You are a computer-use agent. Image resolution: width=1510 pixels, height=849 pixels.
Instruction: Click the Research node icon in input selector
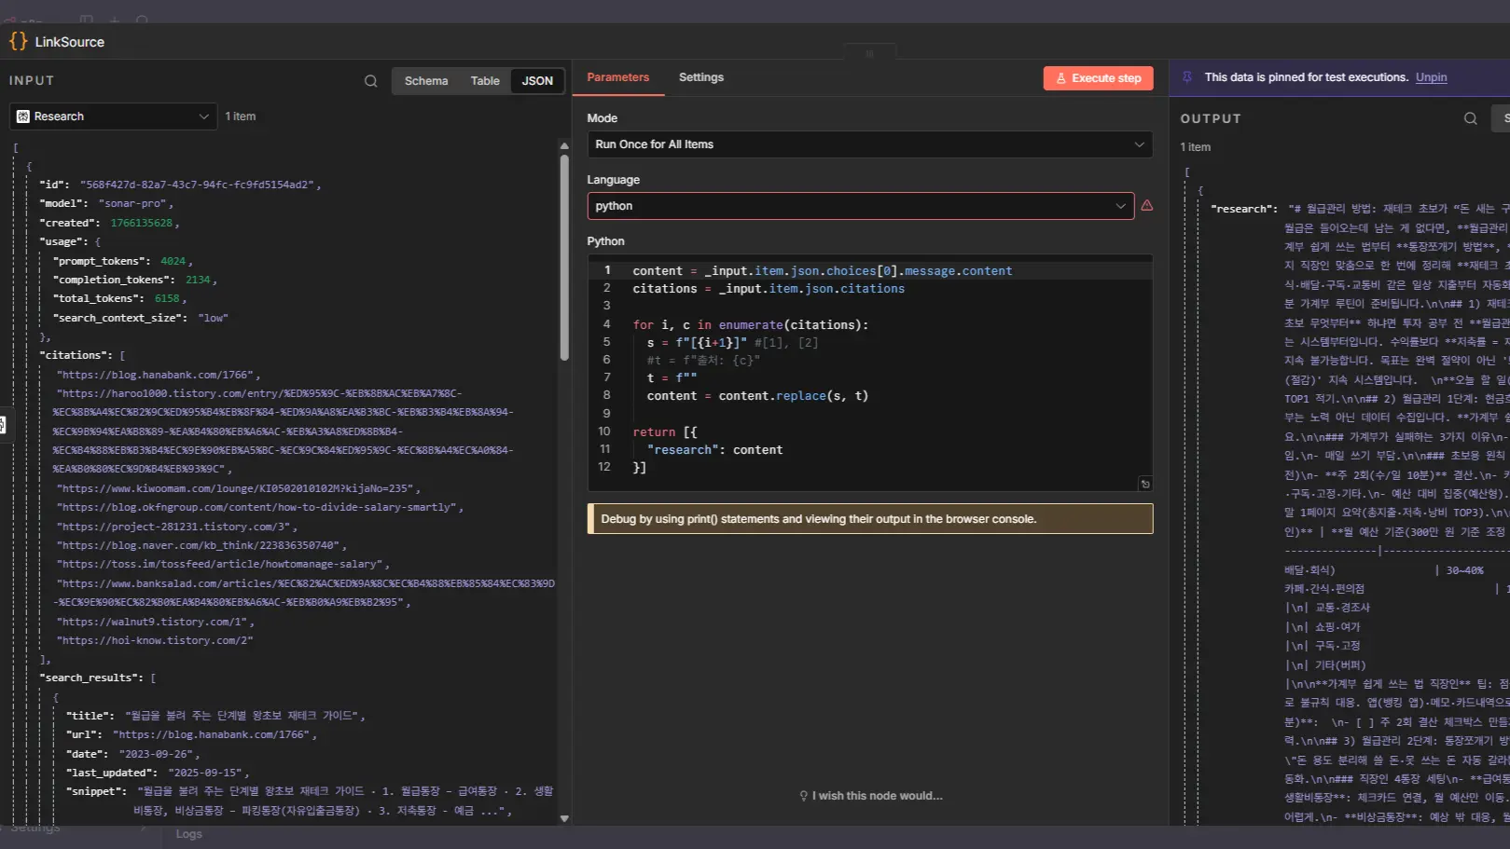coord(23,116)
